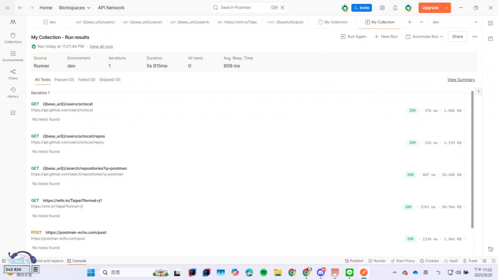Open the Windows Start menu
The image size is (498, 280).
[91, 272]
